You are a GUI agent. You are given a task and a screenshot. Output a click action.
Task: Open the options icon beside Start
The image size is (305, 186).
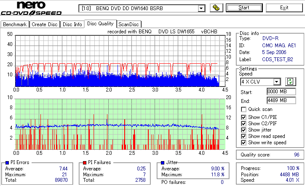(x=216, y=8)
